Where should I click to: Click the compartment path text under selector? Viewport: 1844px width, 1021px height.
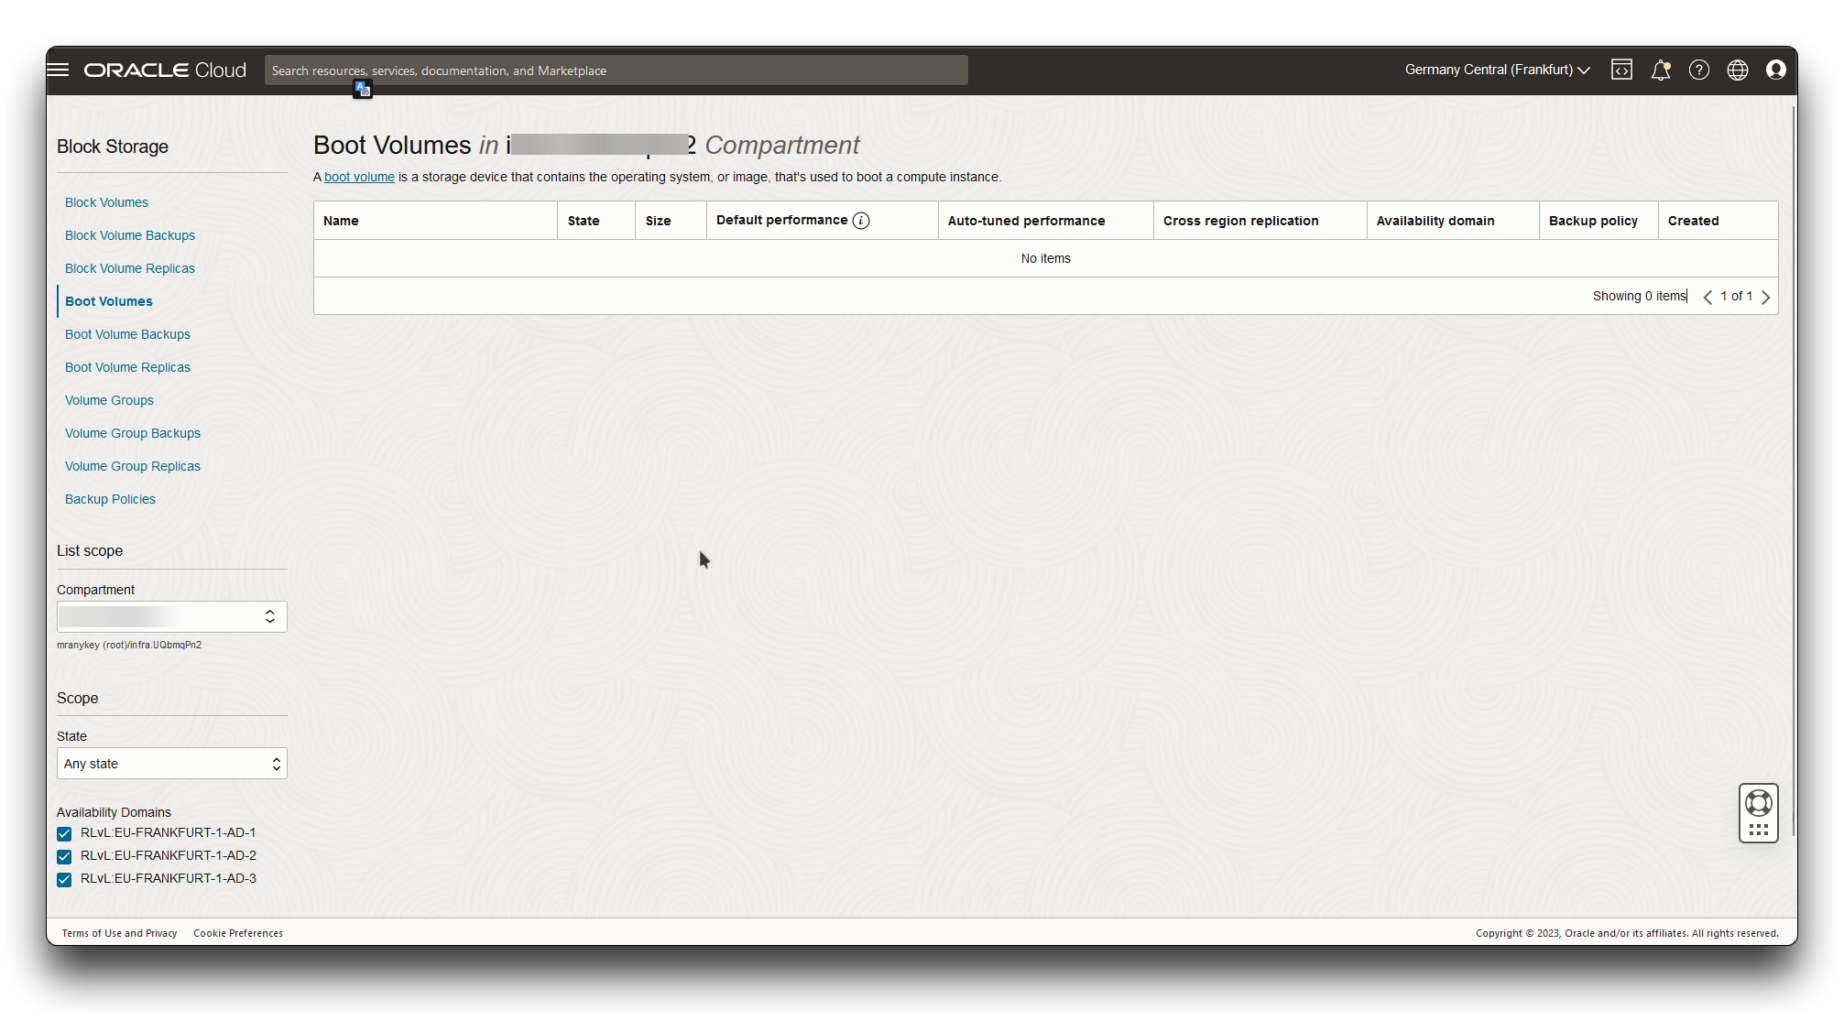129,645
